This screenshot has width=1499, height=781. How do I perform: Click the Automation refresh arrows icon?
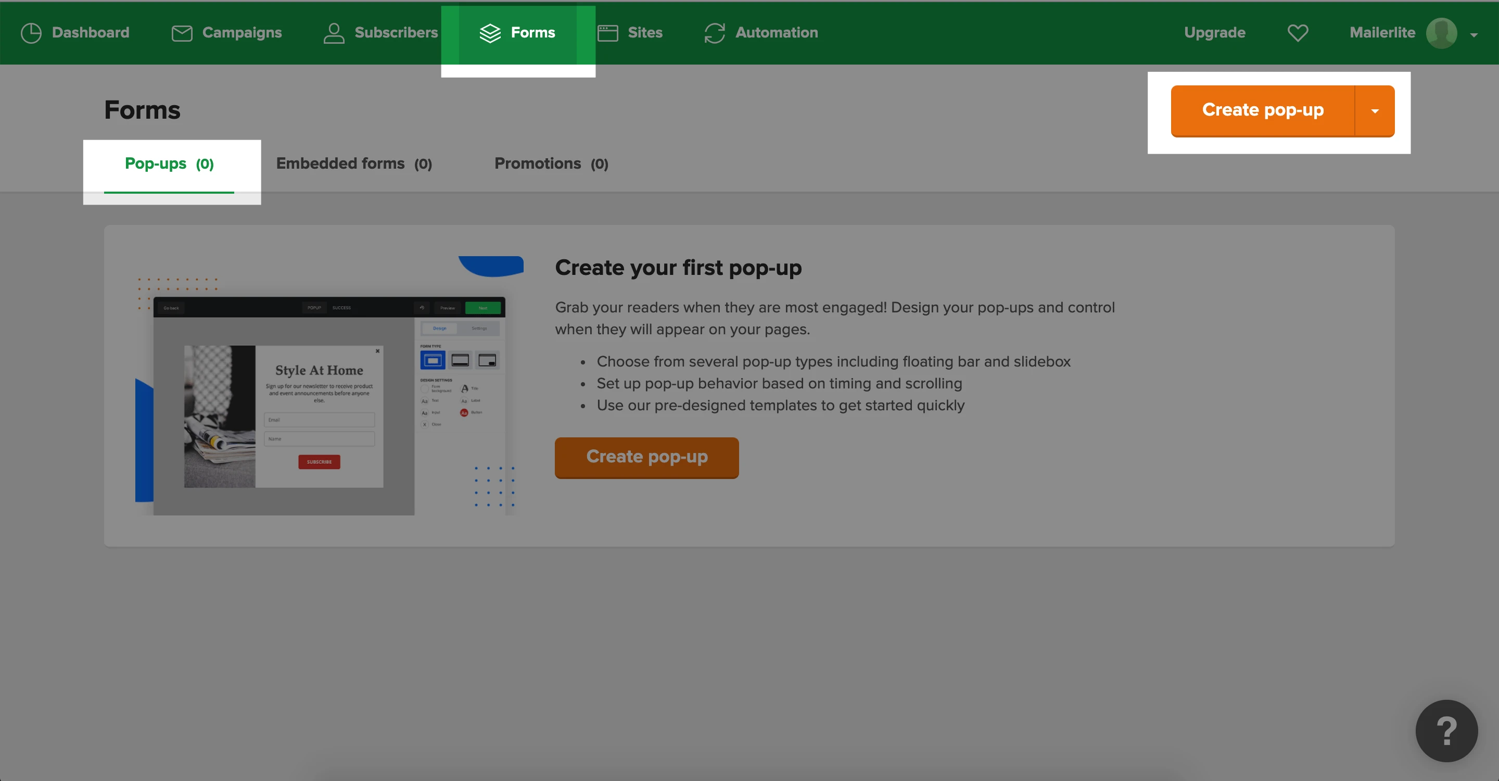715,33
